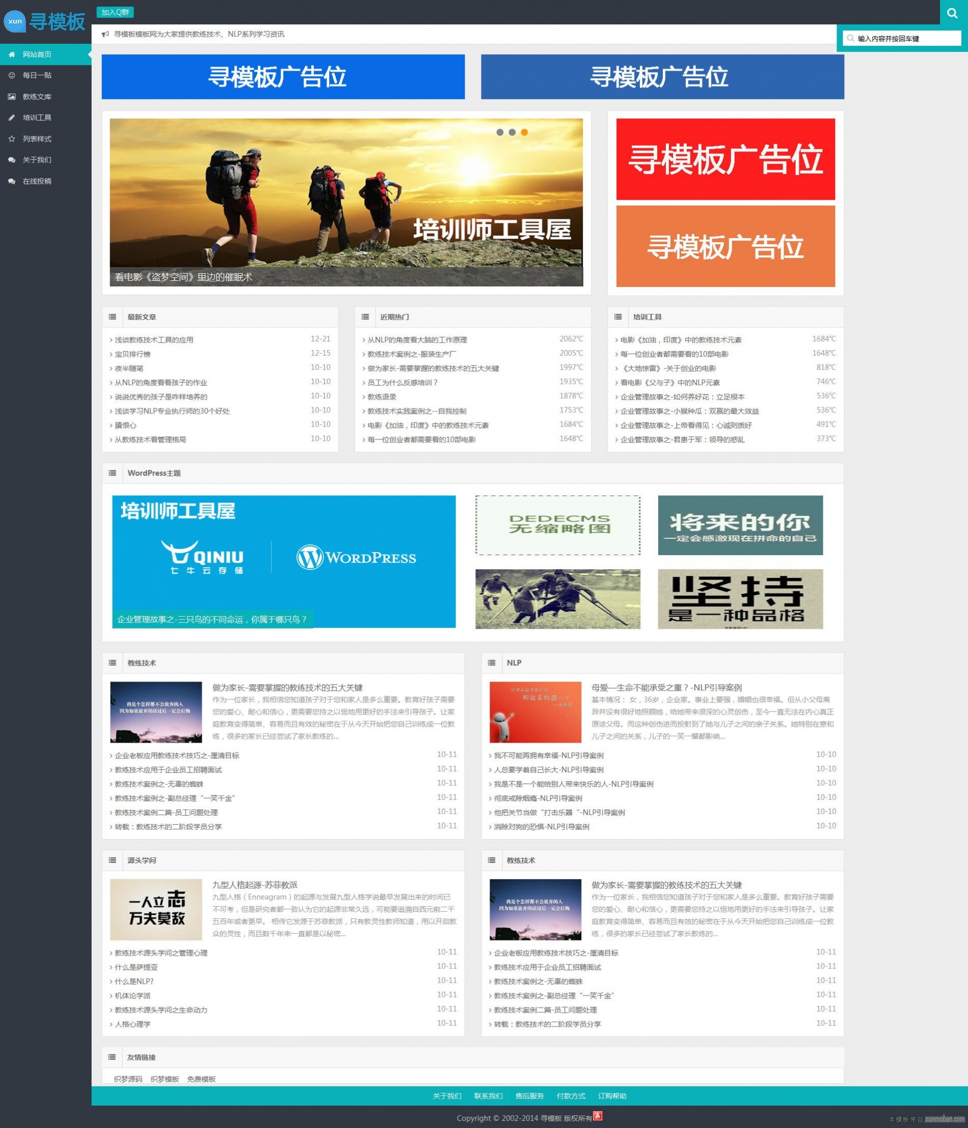The image size is (968, 1128).
Task: Click the red 寻模板广告位 banner
Action: (725, 159)
